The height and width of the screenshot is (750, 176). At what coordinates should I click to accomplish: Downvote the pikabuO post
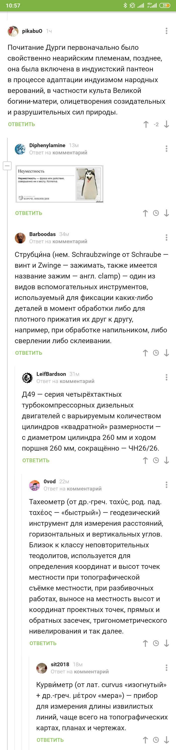[166, 124]
